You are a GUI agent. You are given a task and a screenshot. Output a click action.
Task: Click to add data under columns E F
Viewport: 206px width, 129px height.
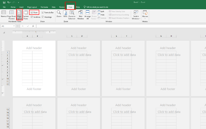124,55
